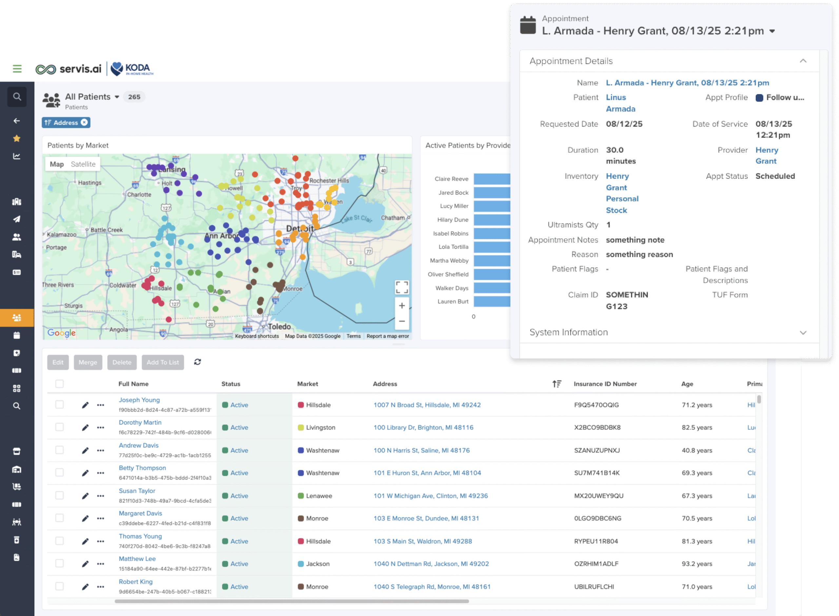839x616 pixels.
Task: Click the Address column sort icon
Action: click(x=556, y=384)
